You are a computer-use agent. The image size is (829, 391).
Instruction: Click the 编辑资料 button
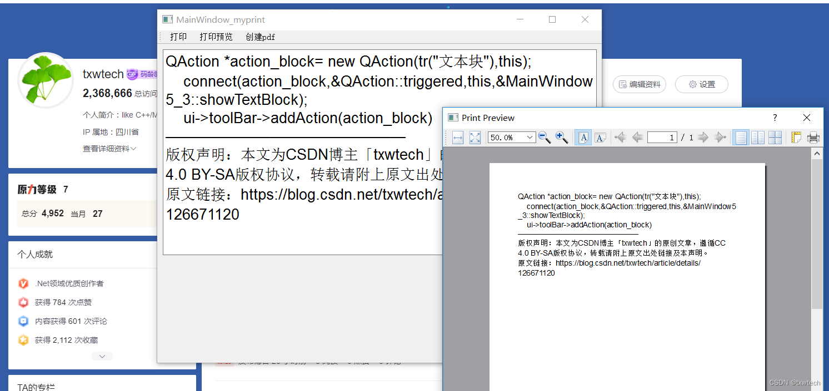coord(639,84)
